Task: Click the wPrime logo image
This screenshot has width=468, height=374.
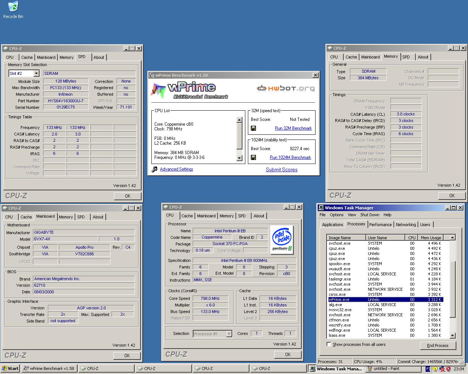Action: (x=190, y=91)
